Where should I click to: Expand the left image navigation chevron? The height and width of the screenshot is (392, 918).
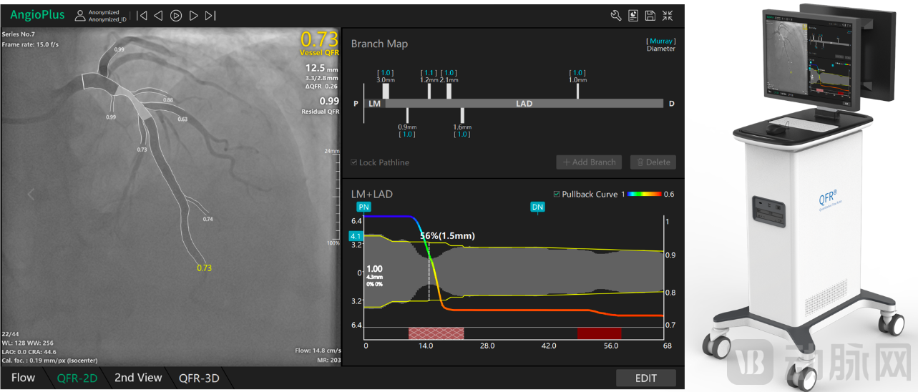click(31, 194)
